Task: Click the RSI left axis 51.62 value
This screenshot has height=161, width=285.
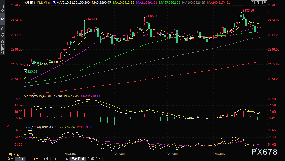Action: (18, 145)
